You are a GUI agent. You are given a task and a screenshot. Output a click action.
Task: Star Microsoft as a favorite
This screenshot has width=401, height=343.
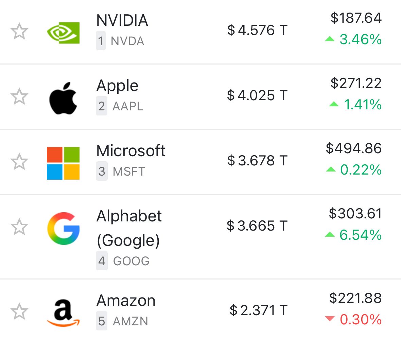click(19, 162)
